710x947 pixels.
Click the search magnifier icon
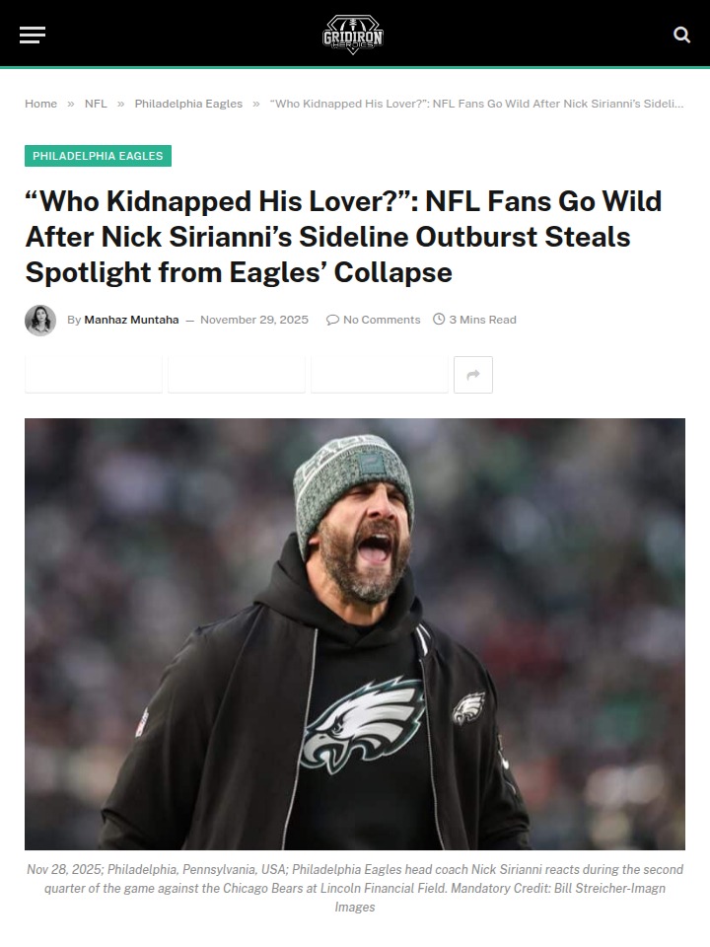tap(681, 35)
